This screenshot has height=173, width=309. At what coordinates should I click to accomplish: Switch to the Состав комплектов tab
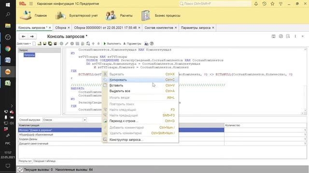click(x=159, y=28)
